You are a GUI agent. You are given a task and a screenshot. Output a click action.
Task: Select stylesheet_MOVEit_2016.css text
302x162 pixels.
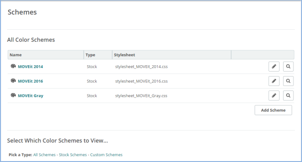(x=142, y=81)
